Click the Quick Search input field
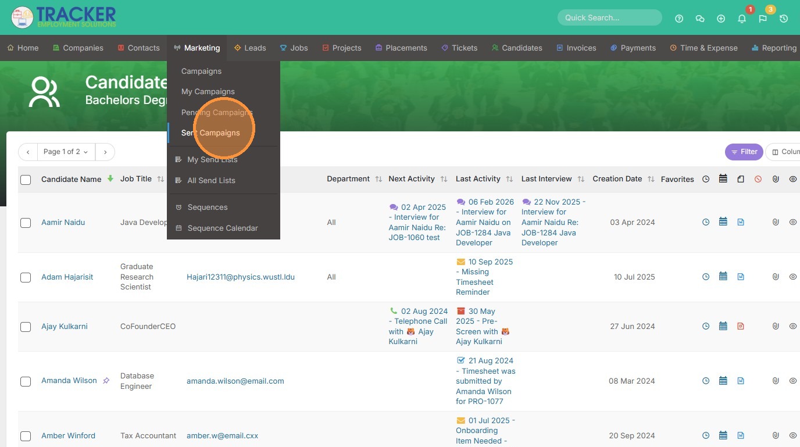 609,17
